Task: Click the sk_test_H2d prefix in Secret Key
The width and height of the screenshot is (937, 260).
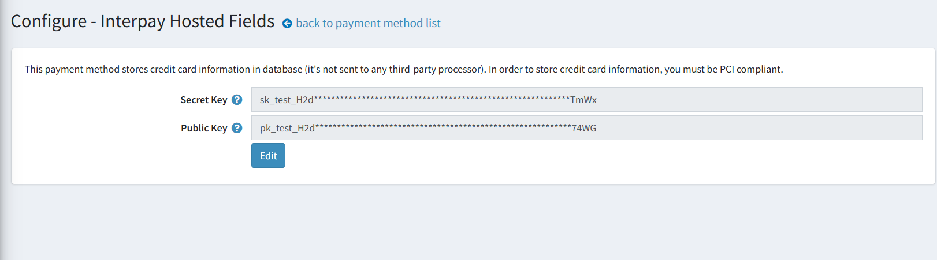Action: [287, 100]
